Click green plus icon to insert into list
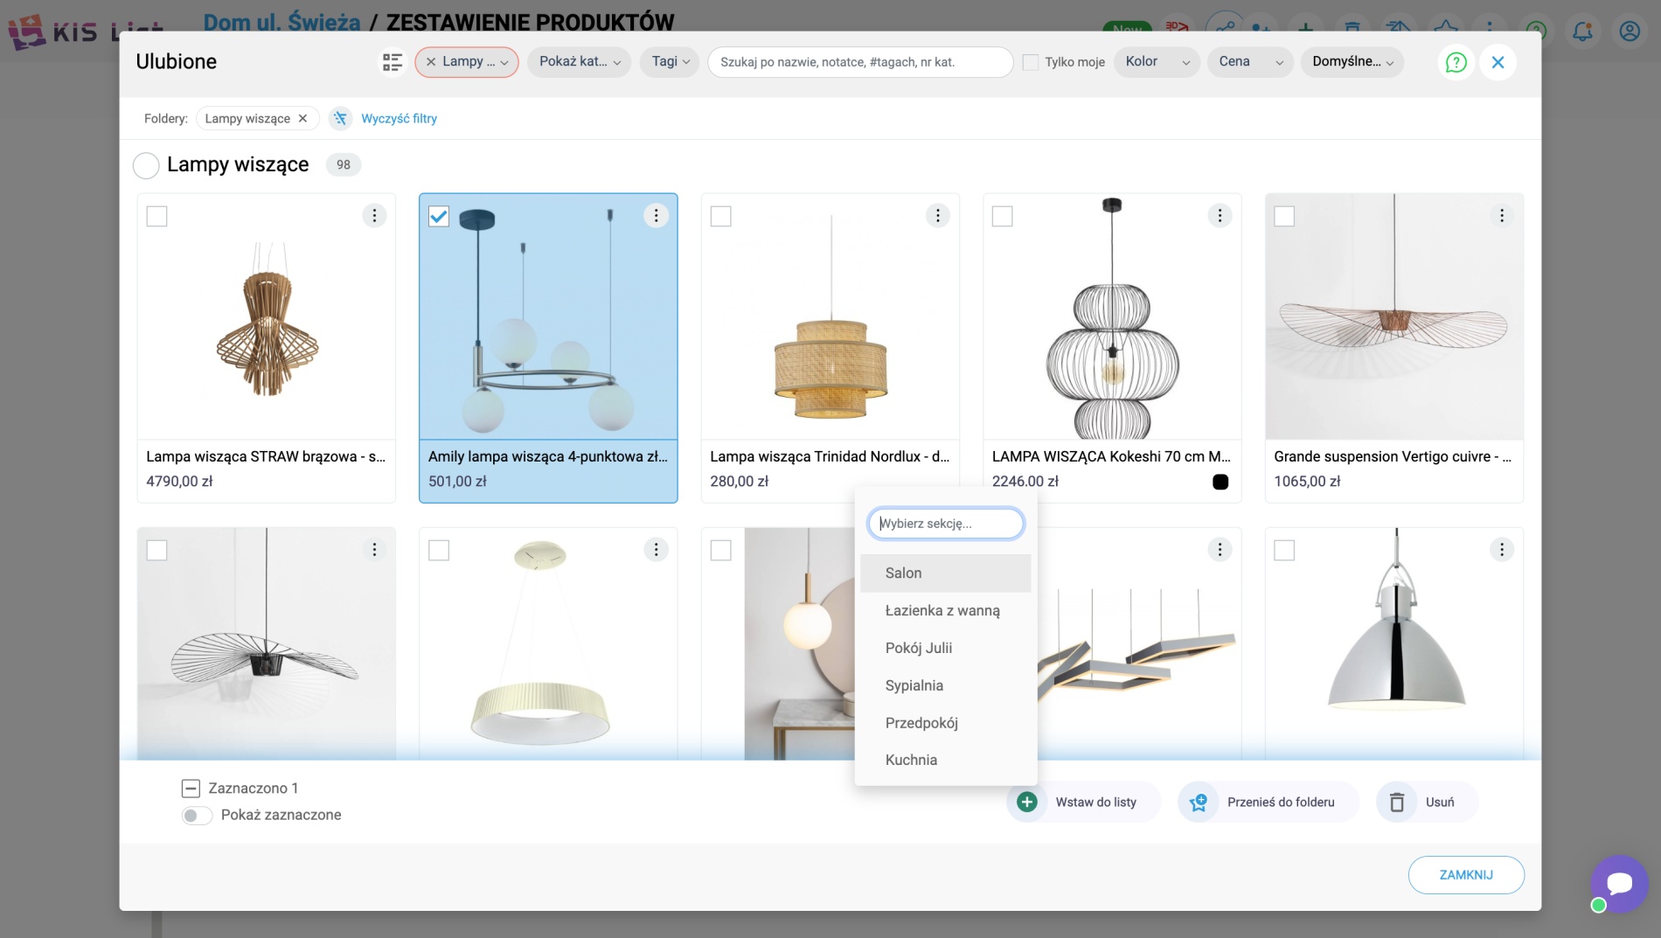The width and height of the screenshot is (1661, 938). [1027, 803]
